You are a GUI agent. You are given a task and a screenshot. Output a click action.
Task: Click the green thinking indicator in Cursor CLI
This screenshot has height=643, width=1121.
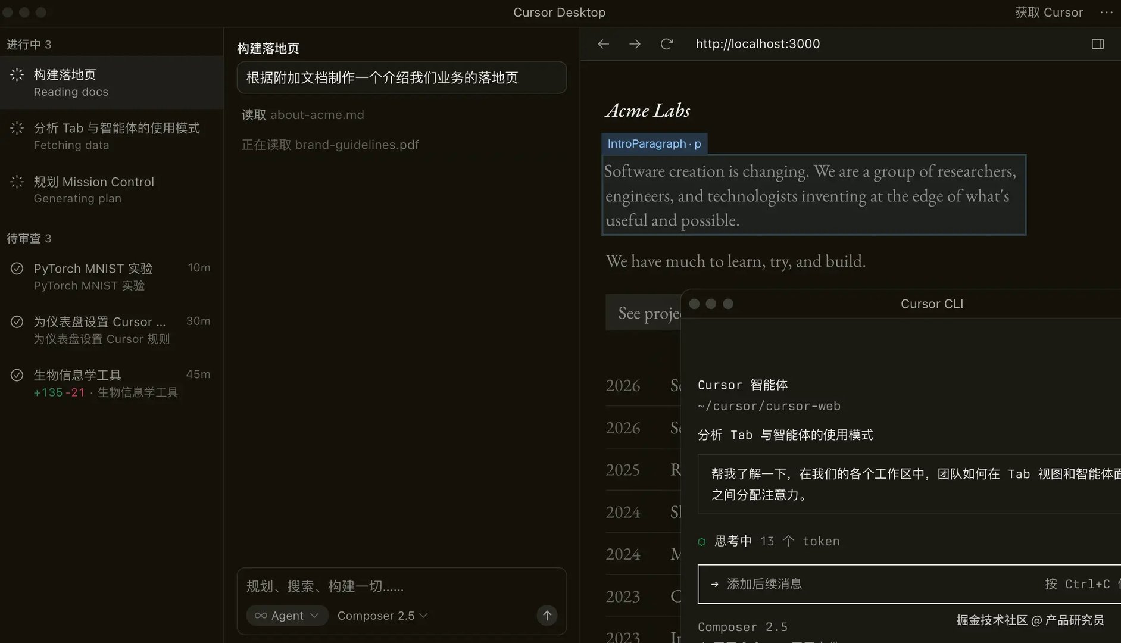(x=702, y=542)
